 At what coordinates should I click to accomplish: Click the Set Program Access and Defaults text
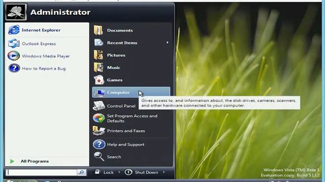point(132,118)
